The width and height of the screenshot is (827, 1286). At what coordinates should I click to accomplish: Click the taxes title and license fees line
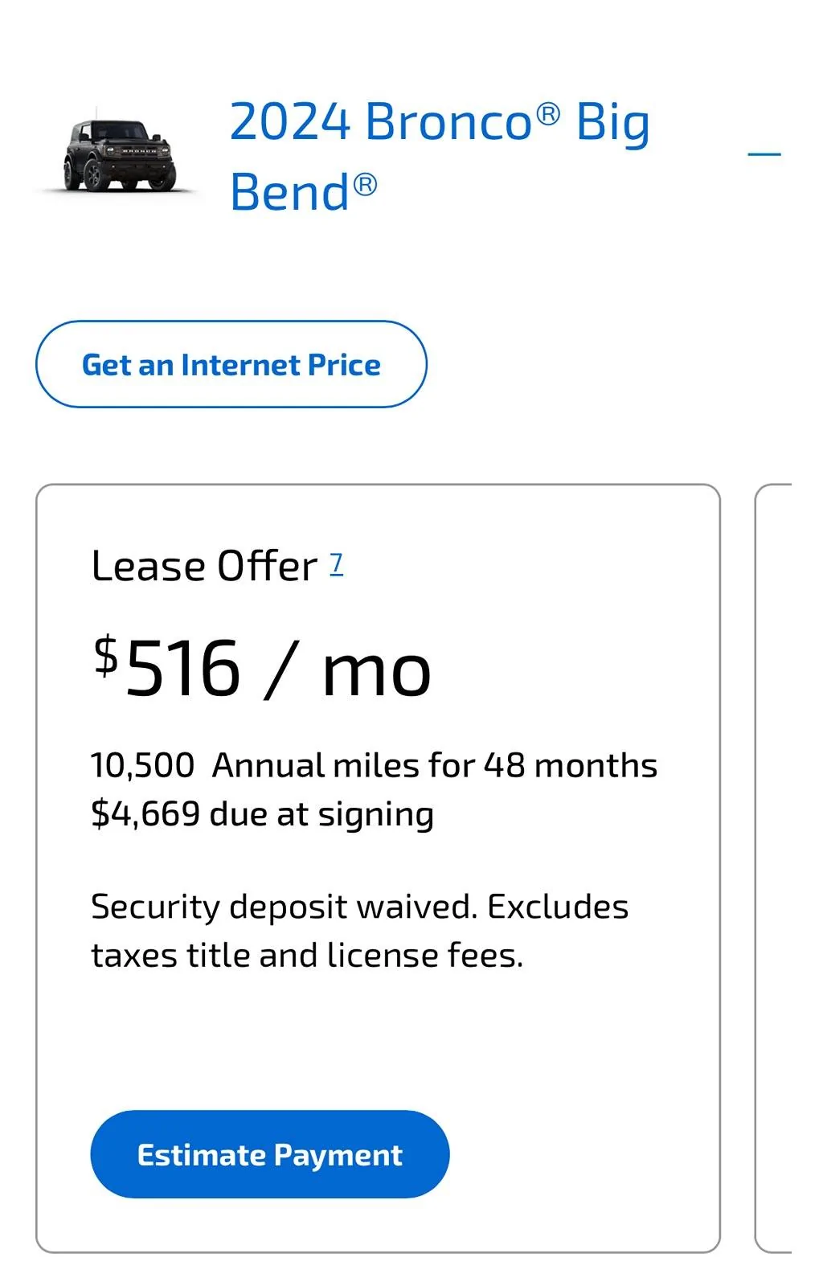tap(307, 956)
